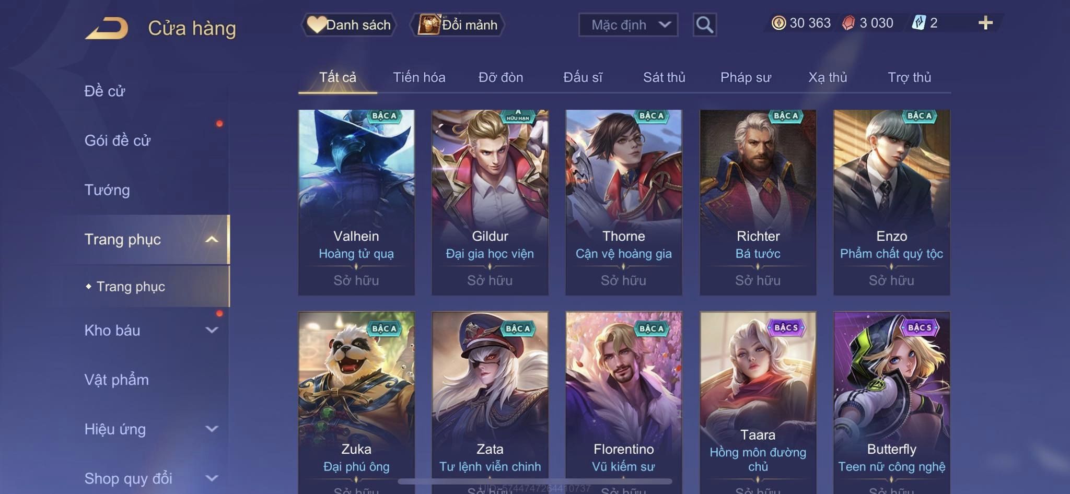Tap the red ruby gem icon
The image size is (1070, 494).
[x=848, y=23]
